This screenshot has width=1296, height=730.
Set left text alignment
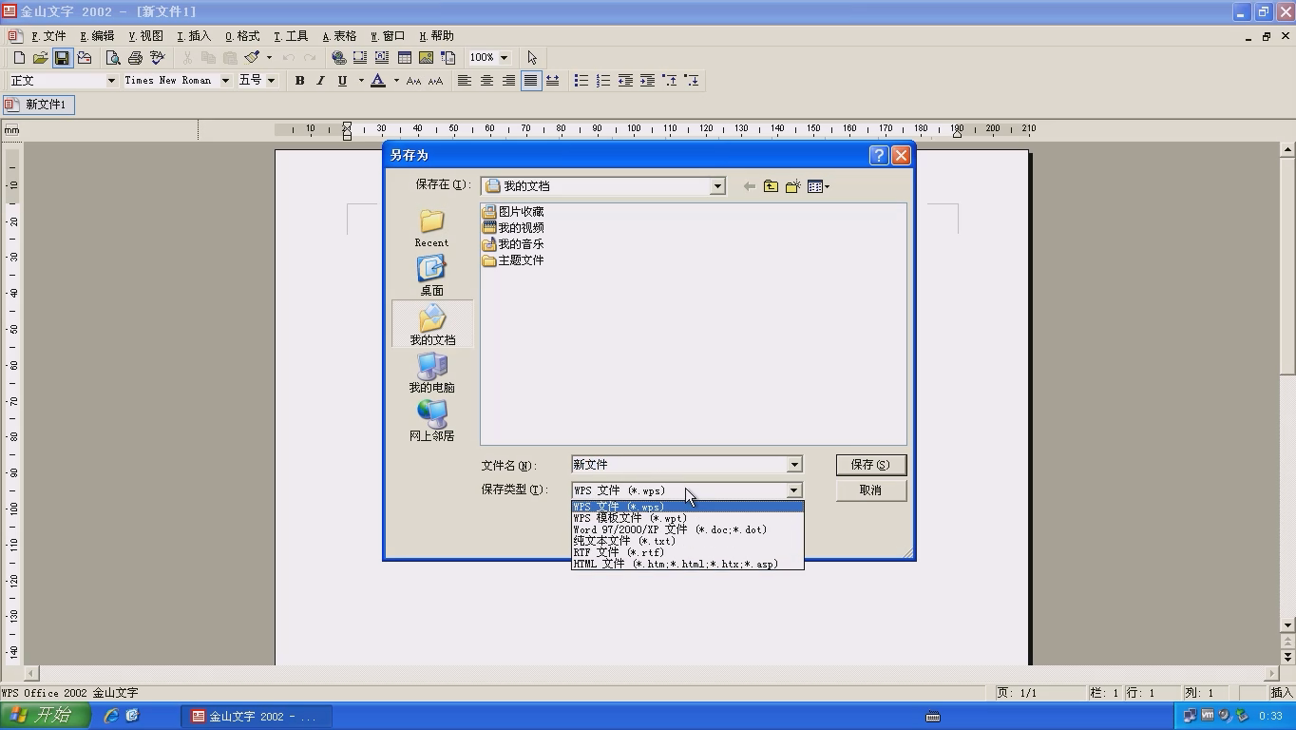(x=465, y=81)
